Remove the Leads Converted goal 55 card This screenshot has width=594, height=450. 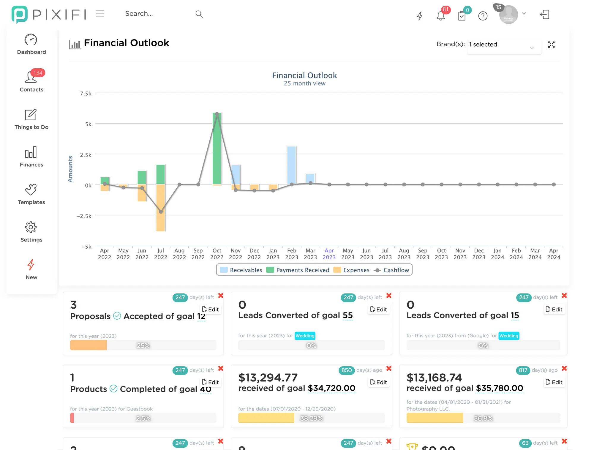point(389,296)
